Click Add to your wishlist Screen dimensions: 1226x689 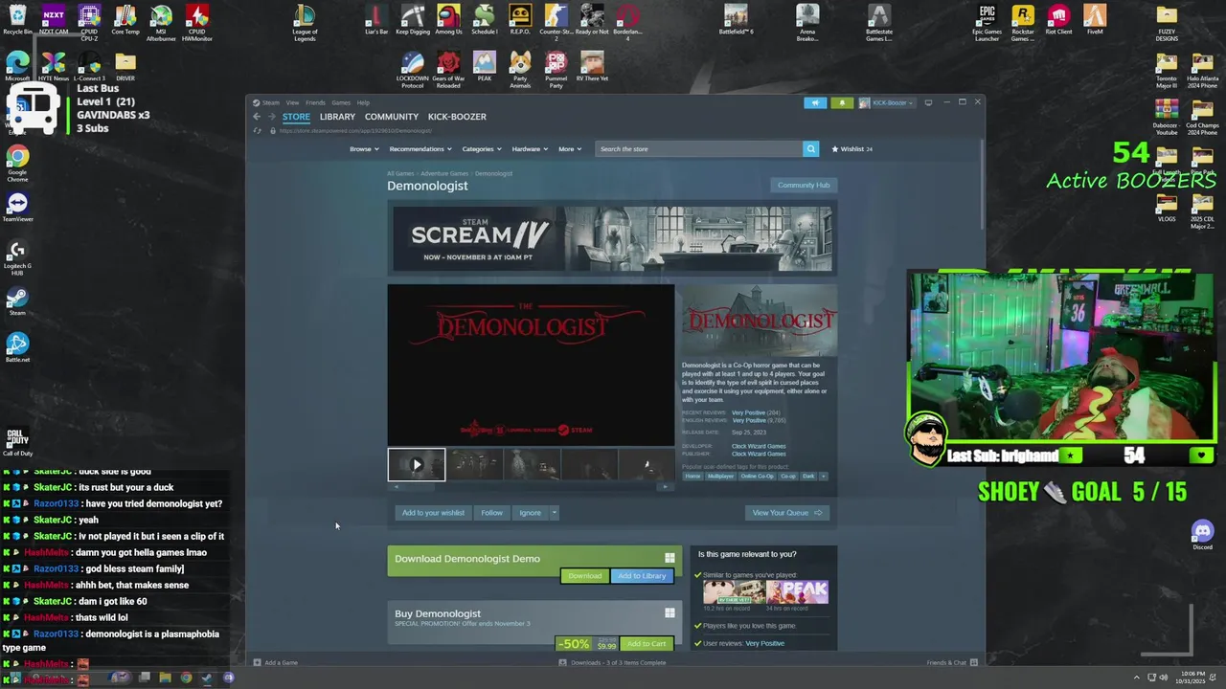click(x=433, y=513)
